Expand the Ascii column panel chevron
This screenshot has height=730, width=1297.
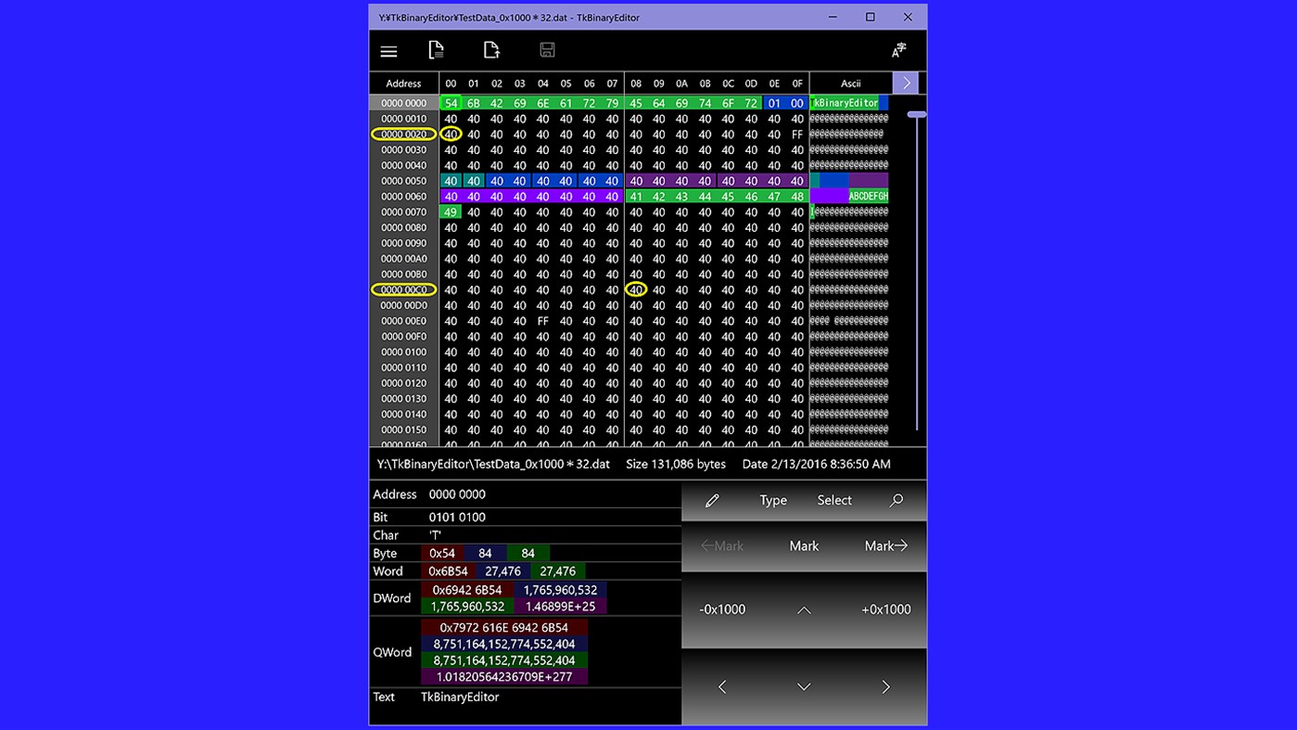click(905, 83)
